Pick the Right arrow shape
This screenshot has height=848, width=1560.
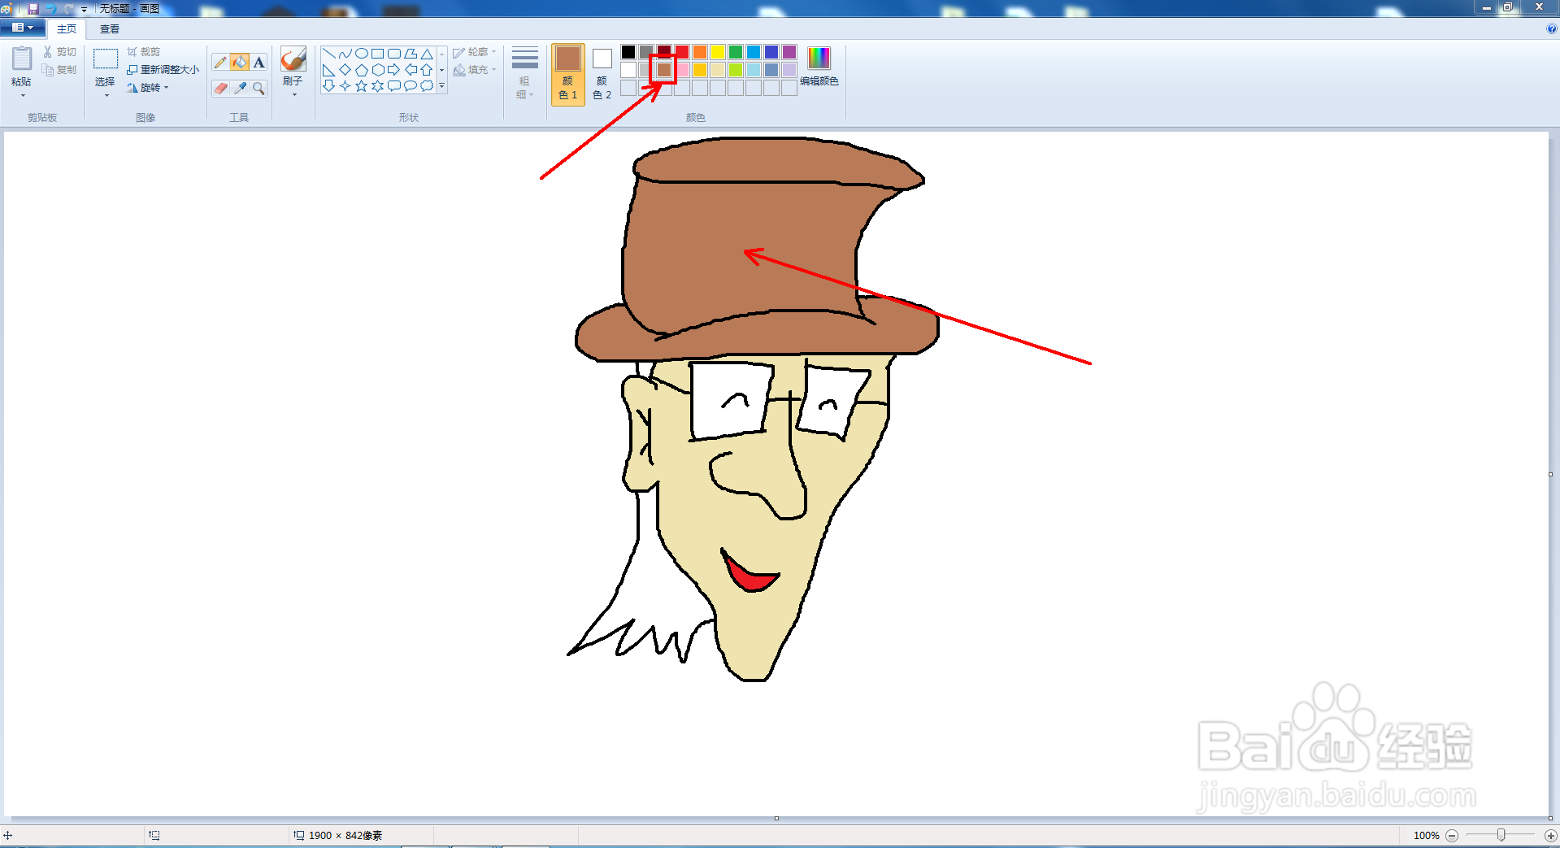(394, 70)
